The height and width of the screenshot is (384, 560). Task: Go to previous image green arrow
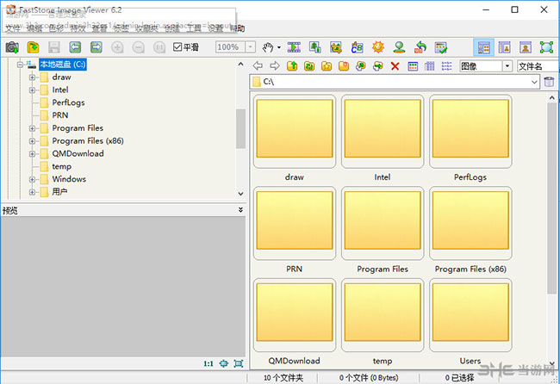75,47
